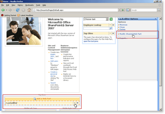
Task: Click the Latest Headlines RSS feed icon
Action: click(x=18, y=15)
